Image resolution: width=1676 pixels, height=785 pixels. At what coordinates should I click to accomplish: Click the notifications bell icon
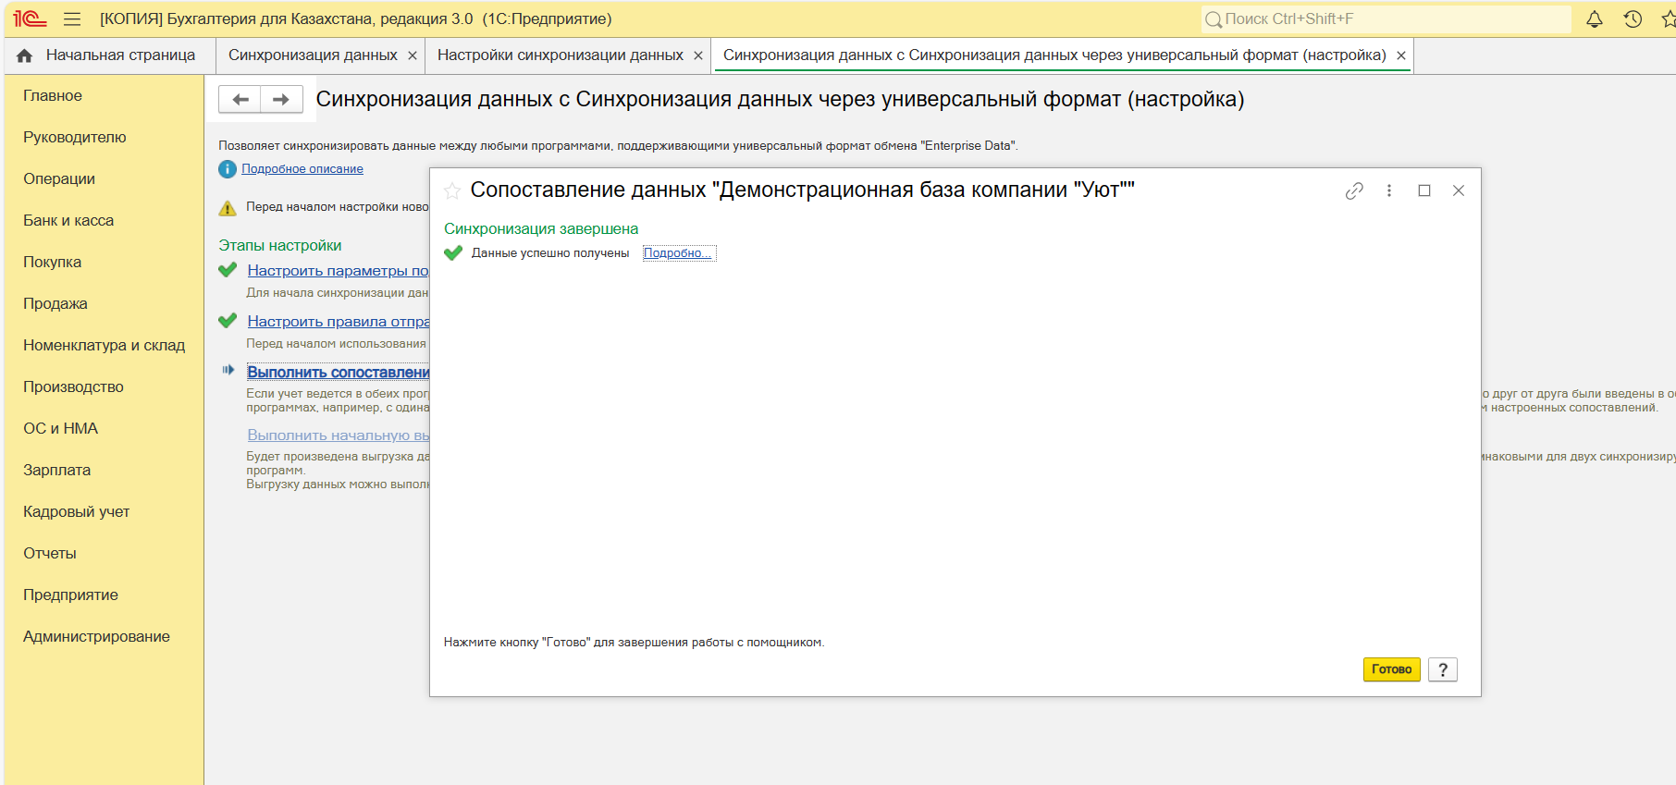pos(1595,19)
